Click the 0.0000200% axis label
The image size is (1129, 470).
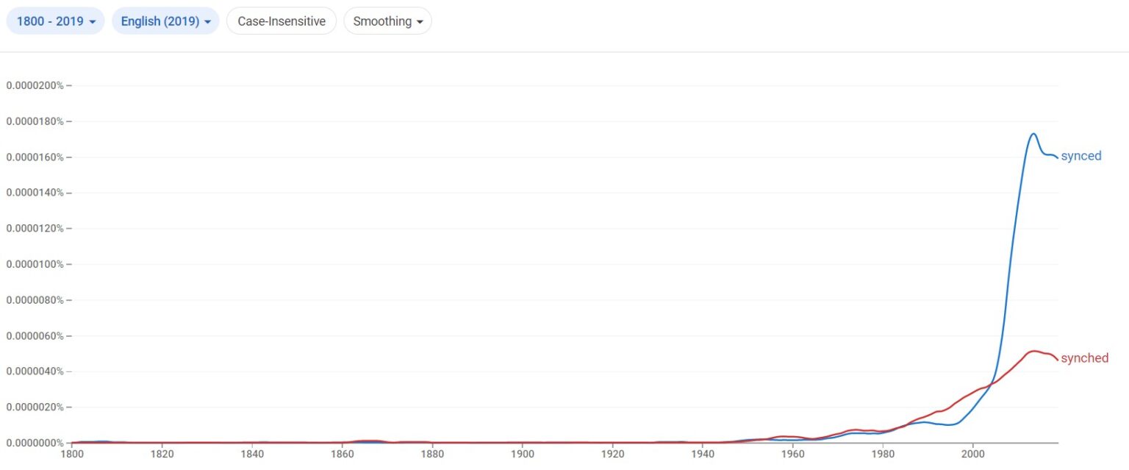[37, 85]
